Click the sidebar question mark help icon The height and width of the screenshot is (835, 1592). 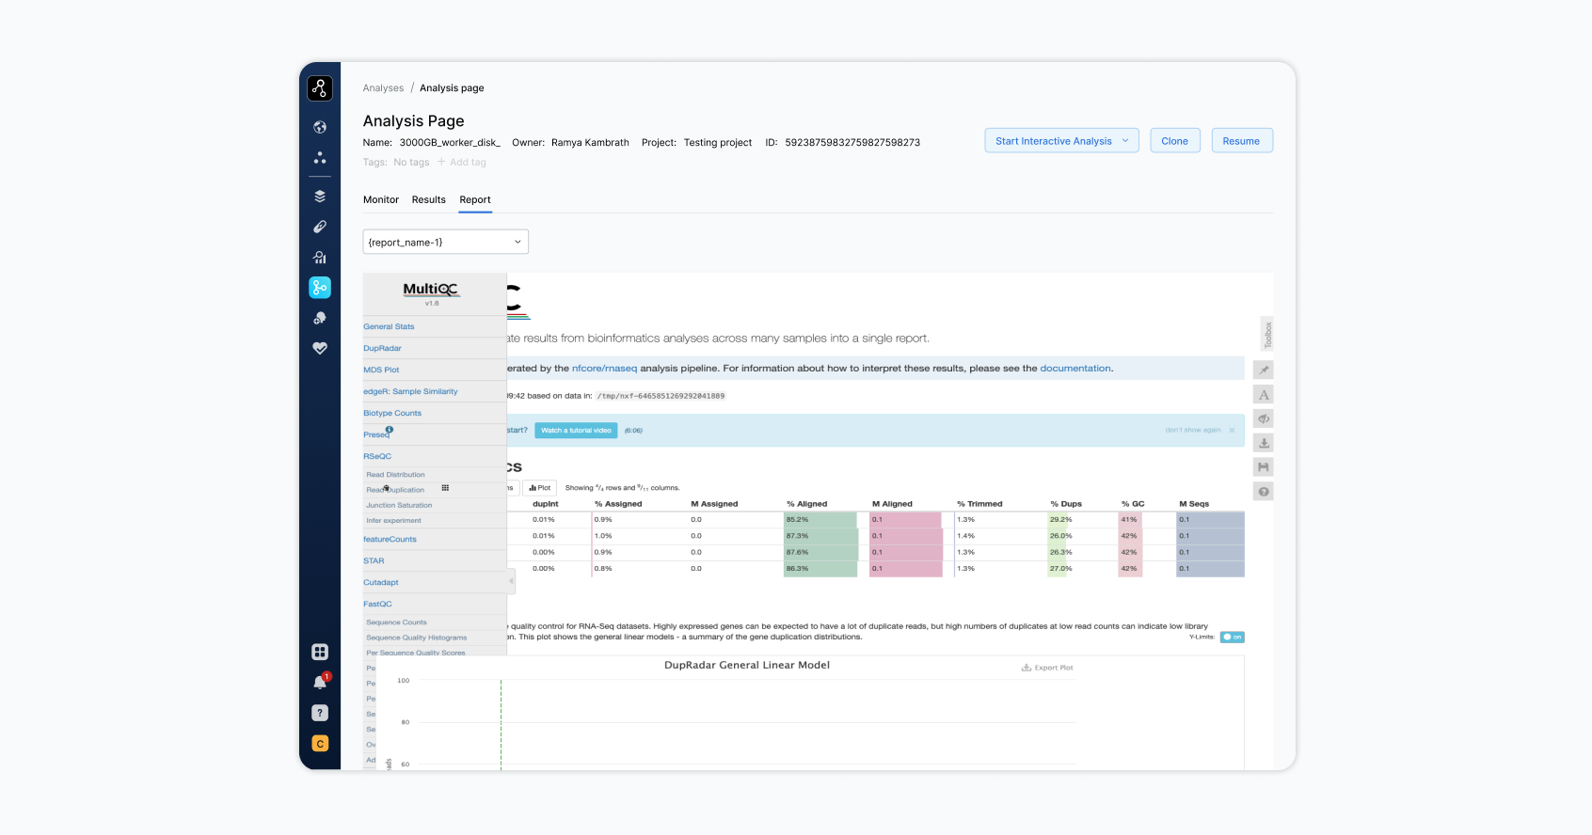tap(320, 714)
